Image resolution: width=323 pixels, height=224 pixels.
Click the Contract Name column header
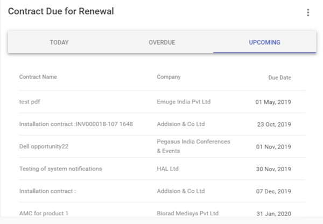coord(38,77)
